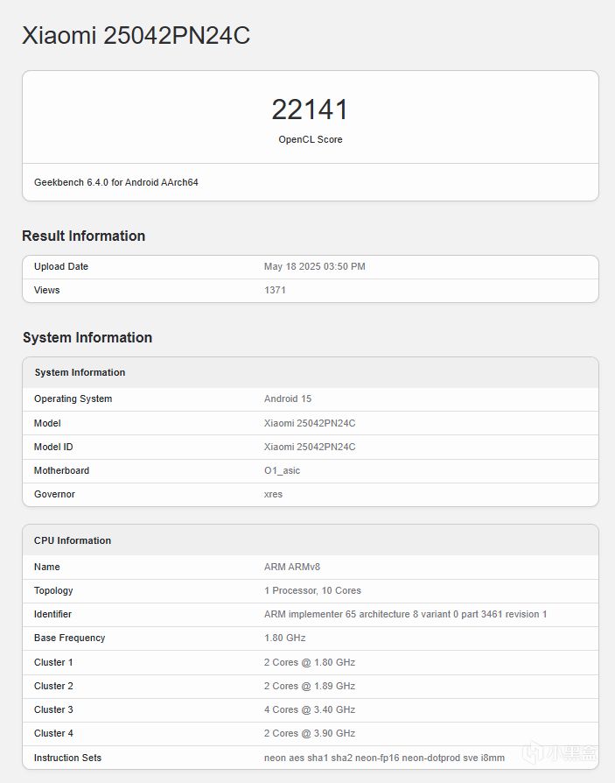Select the xres governor value
Screen dimensions: 615x783
tap(273, 494)
